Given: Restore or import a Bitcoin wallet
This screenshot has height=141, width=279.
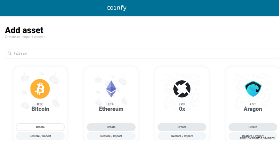Looking at the screenshot, I should click(x=40, y=136).
